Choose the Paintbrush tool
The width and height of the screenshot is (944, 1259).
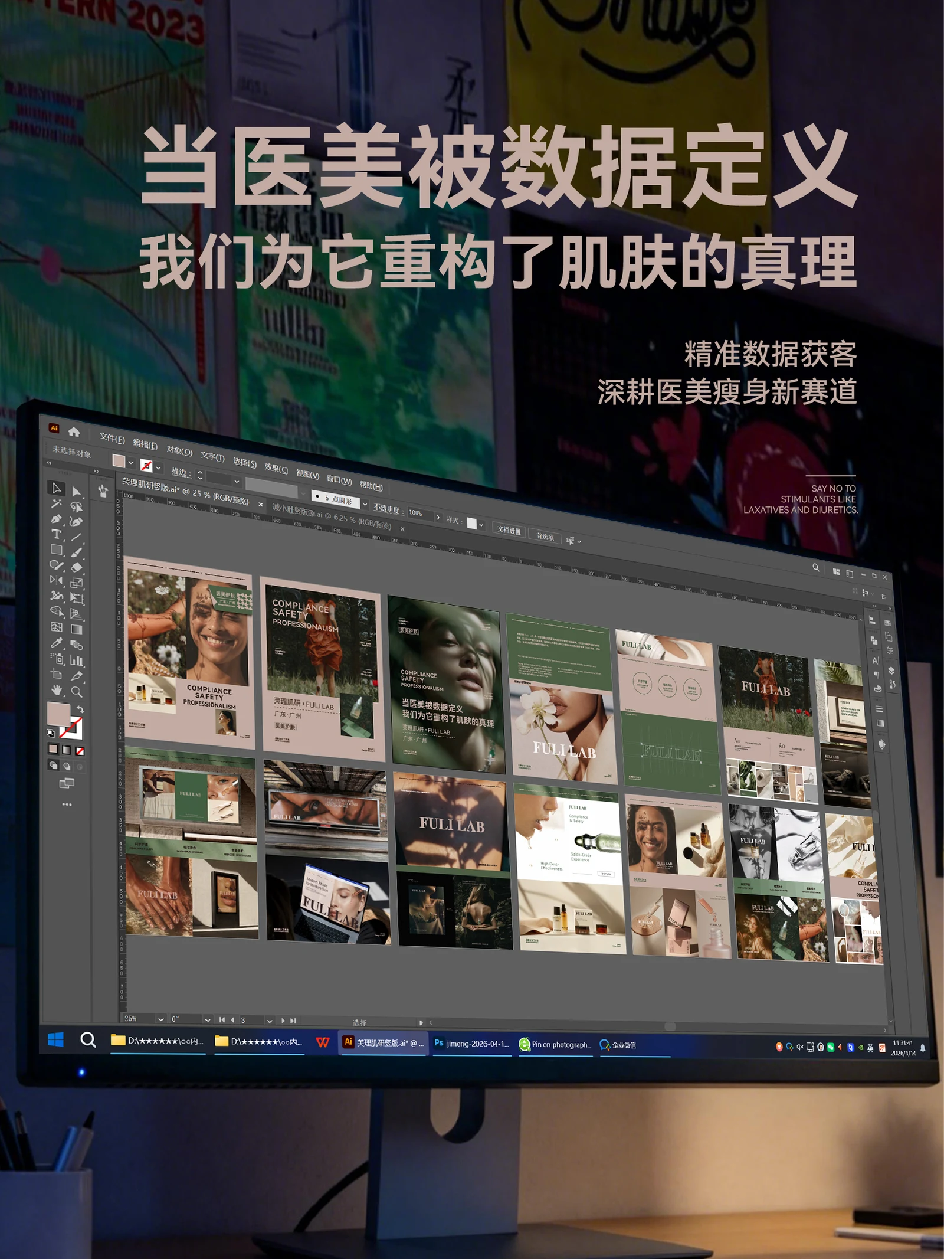(x=76, y=552)
